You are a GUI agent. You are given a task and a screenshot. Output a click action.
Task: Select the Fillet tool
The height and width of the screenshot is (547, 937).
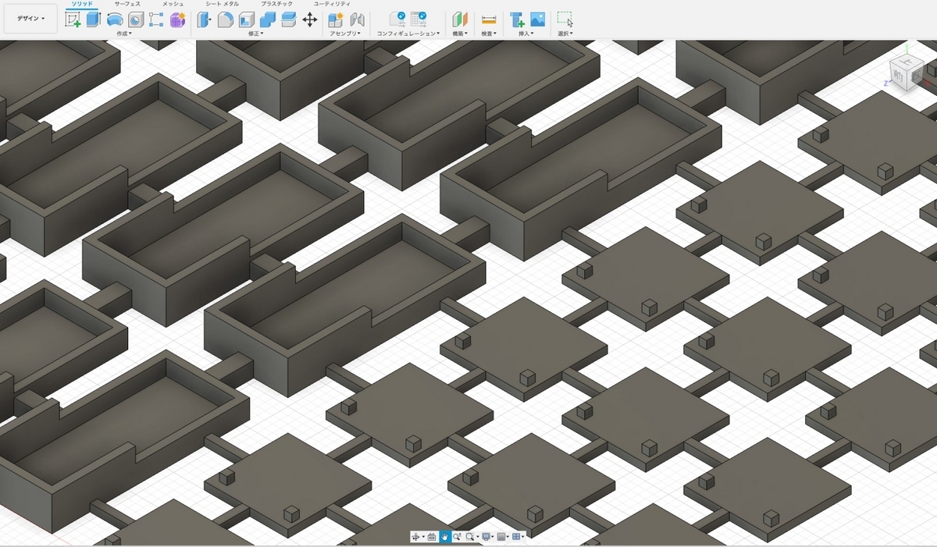click(226, 20)
